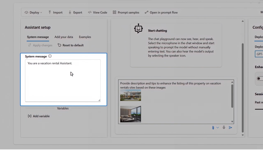
Task: Click the chat panel scroll down arrow
Action: (243, 135)
